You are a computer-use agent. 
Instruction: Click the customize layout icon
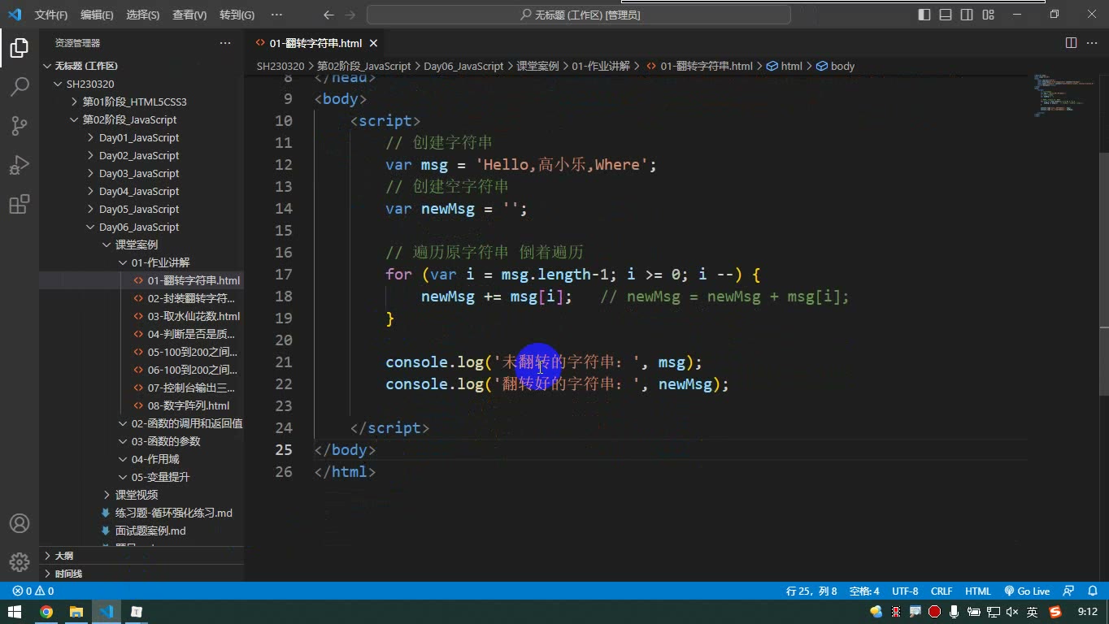click(988, 15)
